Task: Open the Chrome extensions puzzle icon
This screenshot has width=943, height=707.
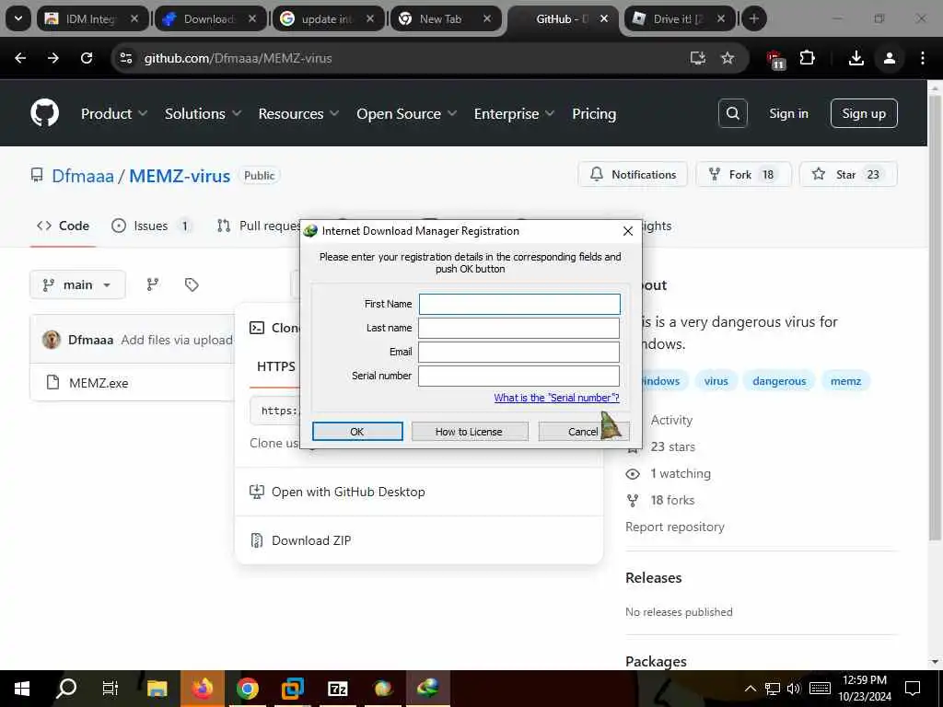Action: pyautogui.click(x=807, y=58)
